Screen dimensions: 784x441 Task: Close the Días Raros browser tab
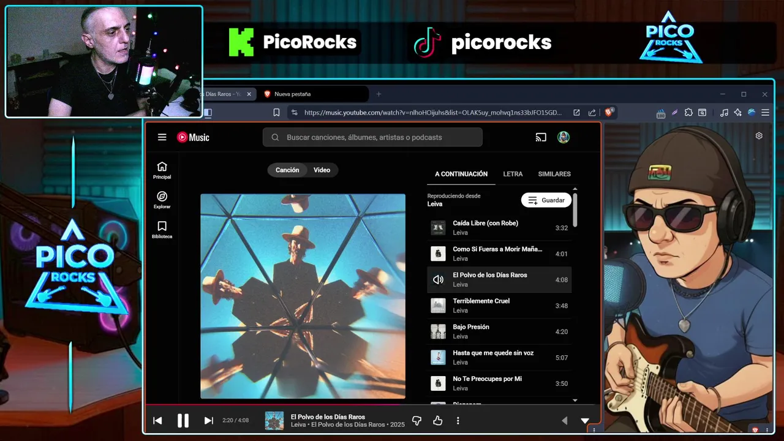[249, 94]
